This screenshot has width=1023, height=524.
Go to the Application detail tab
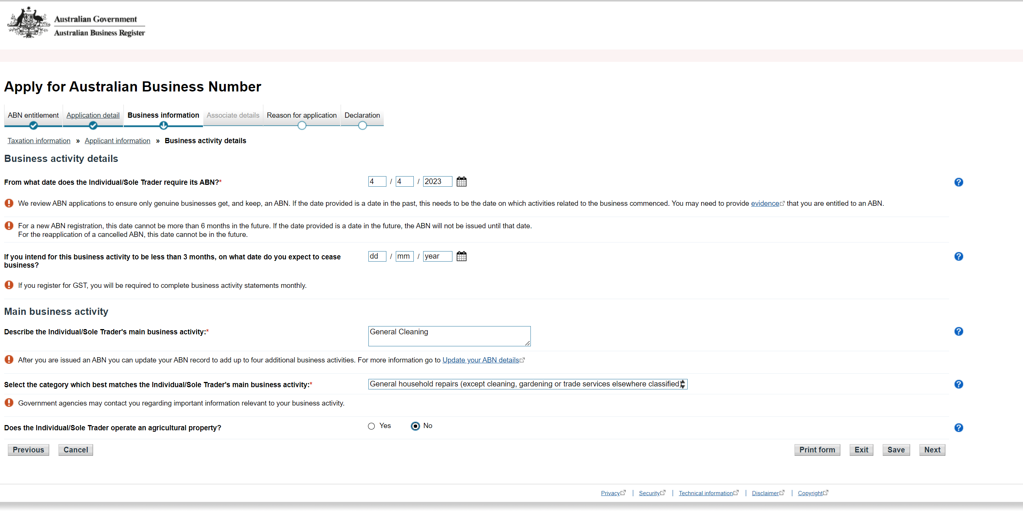tap(93, 115)
